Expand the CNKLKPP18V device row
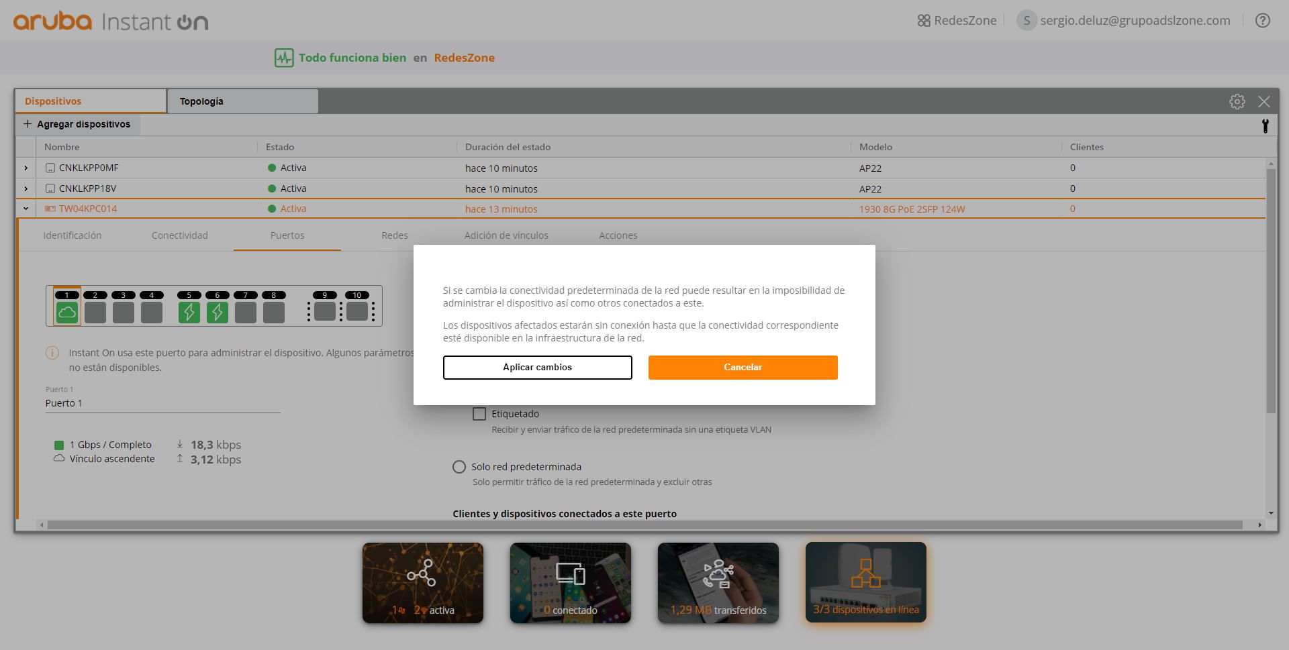 point(26,188)
